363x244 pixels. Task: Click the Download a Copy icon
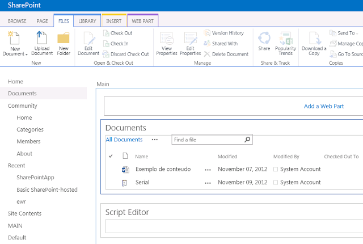coord(314,39)
